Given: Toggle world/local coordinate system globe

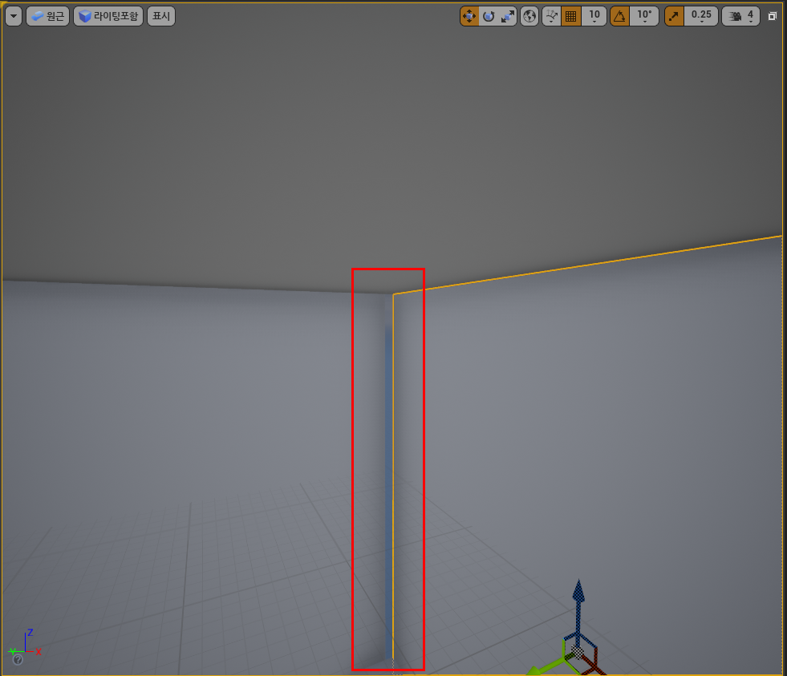Looking at the screenshot, I should pos(529,16).
